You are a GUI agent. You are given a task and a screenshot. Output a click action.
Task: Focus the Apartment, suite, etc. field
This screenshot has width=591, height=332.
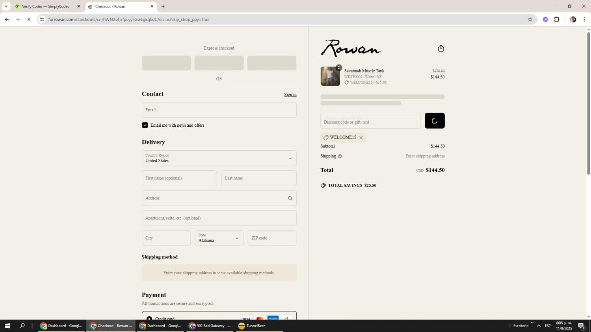click(219, 218)
